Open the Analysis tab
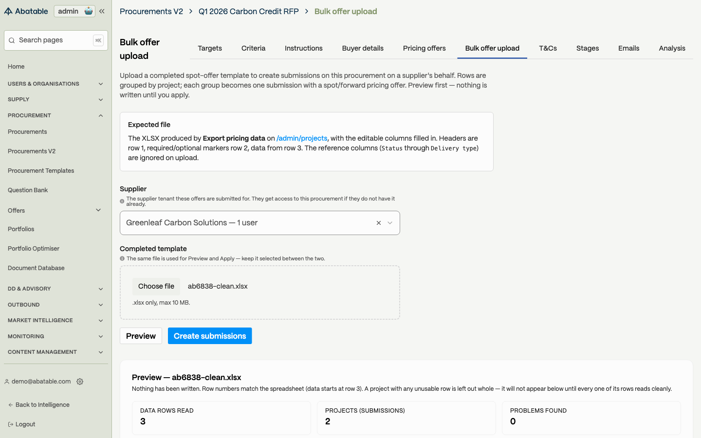The width and height of the screenshot is (701, 438). (672, 48)
